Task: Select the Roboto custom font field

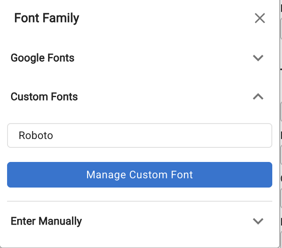Action: 139,135
